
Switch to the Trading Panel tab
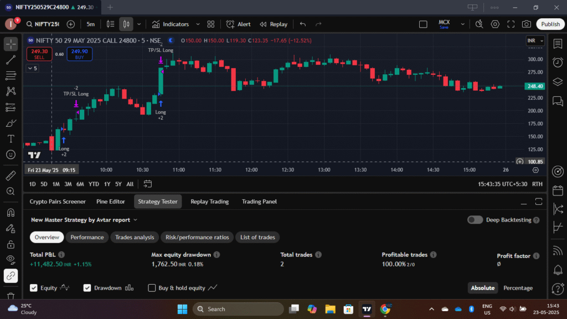pyautogui.click(x=259, y=202)
